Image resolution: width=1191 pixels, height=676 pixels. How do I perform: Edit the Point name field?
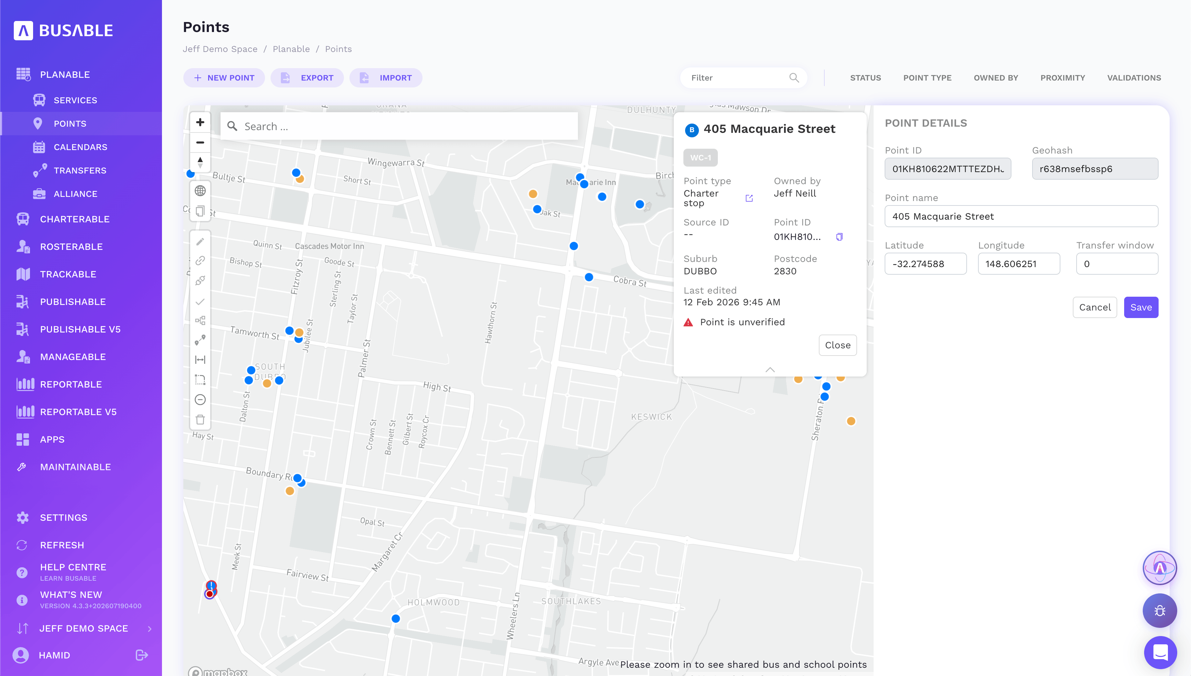[x=1021, y=216]
